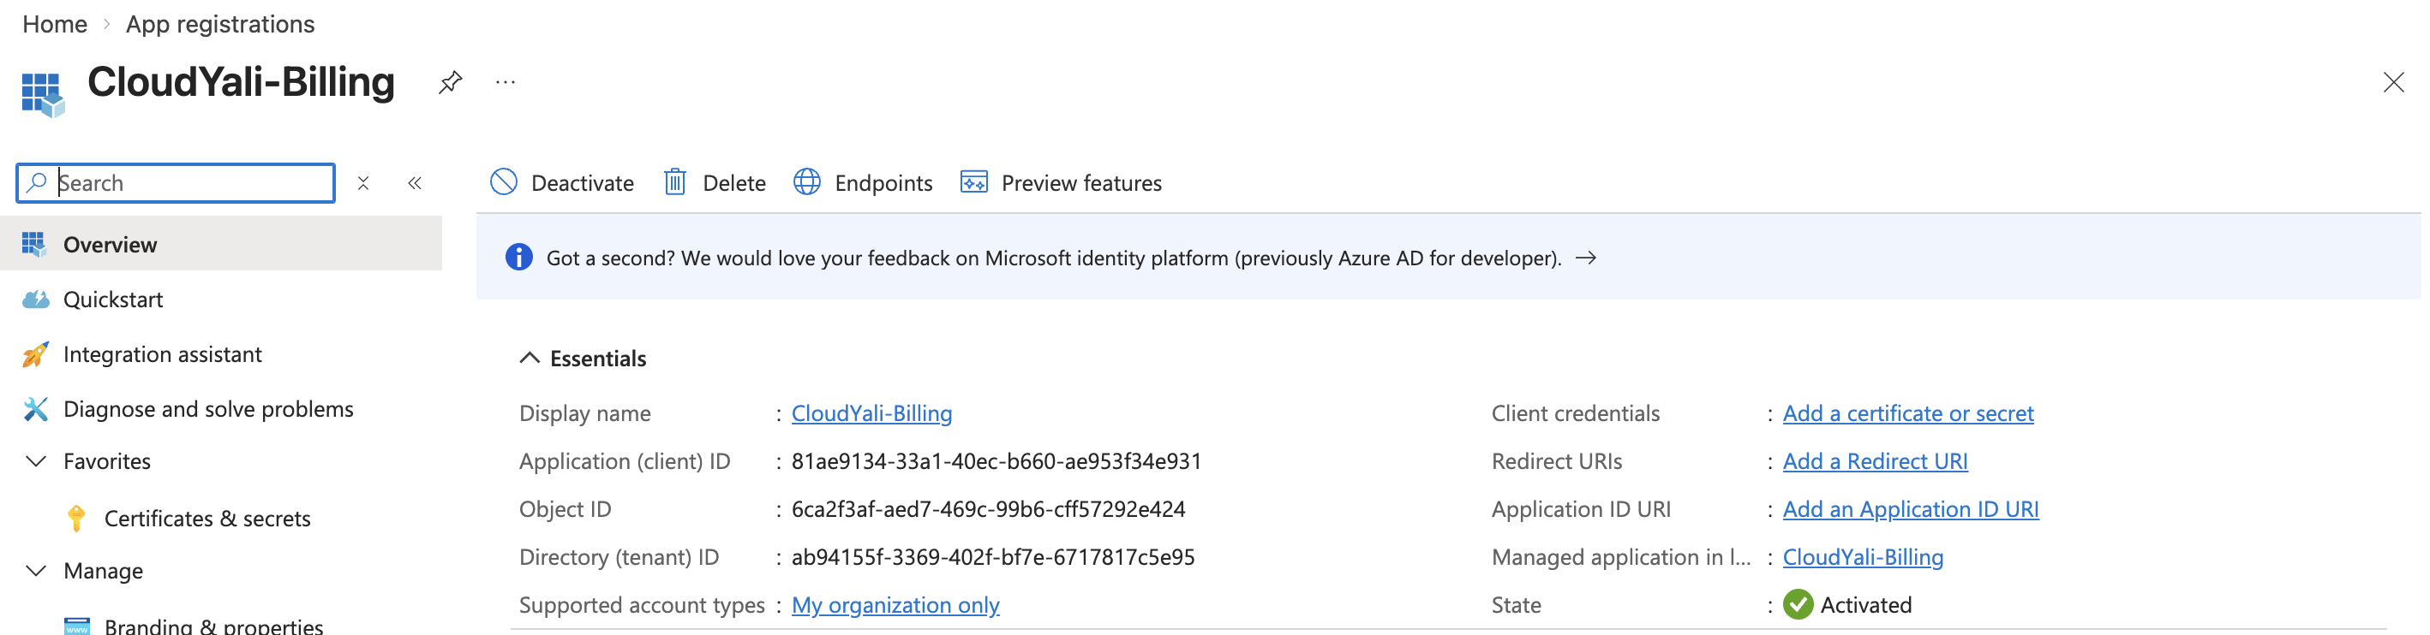
Task: Click the Delete toolbar label
Action: point(734,183)
